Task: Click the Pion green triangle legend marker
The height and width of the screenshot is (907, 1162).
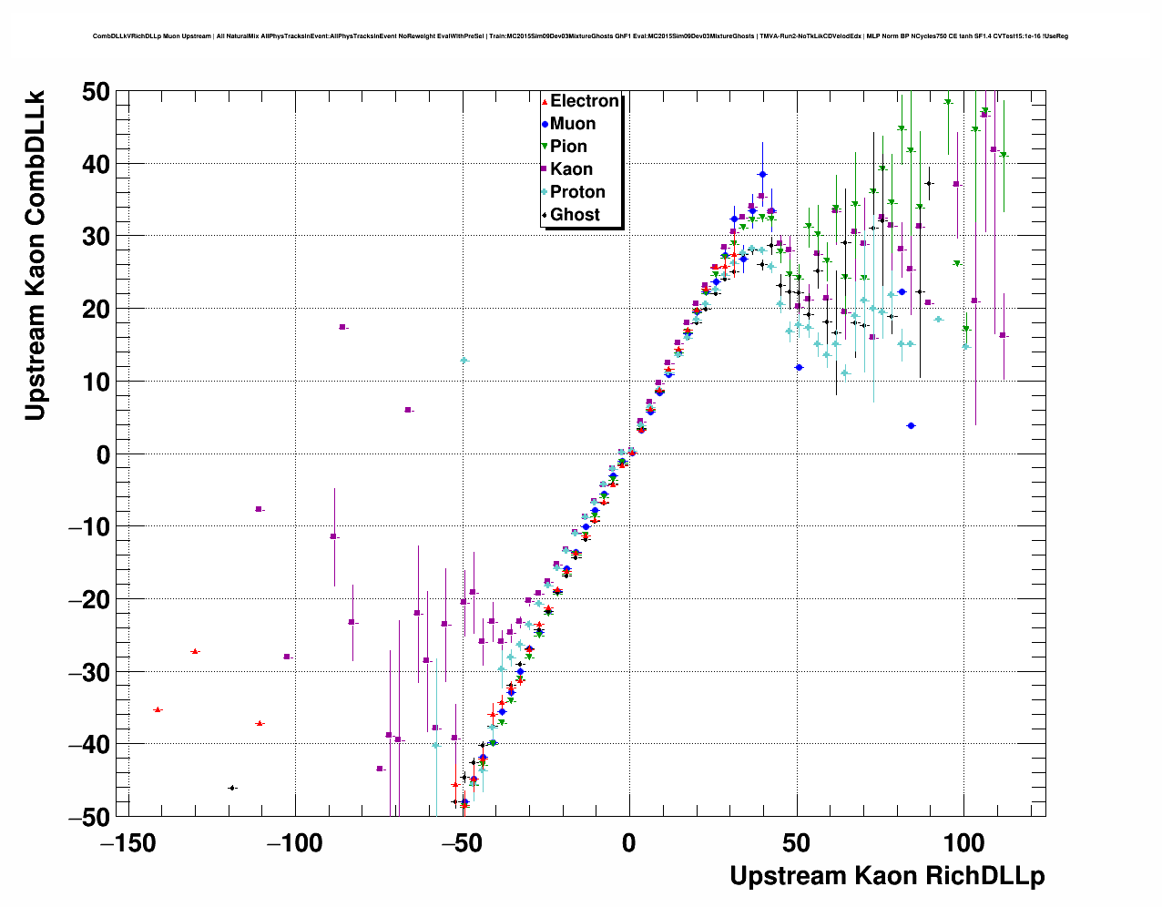Action: 545,147
